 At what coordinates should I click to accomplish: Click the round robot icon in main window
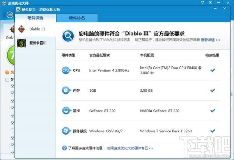10,15
